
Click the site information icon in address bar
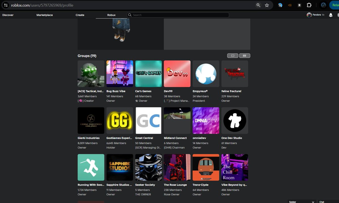[x=6, y=5]
